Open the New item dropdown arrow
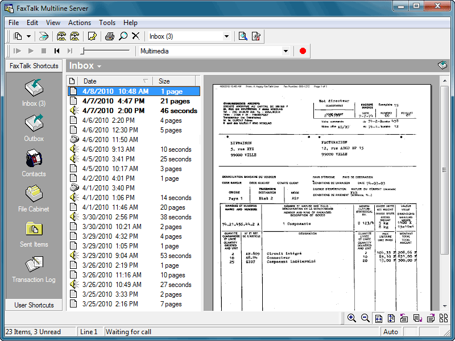455x341 pixels. [29, 36]
